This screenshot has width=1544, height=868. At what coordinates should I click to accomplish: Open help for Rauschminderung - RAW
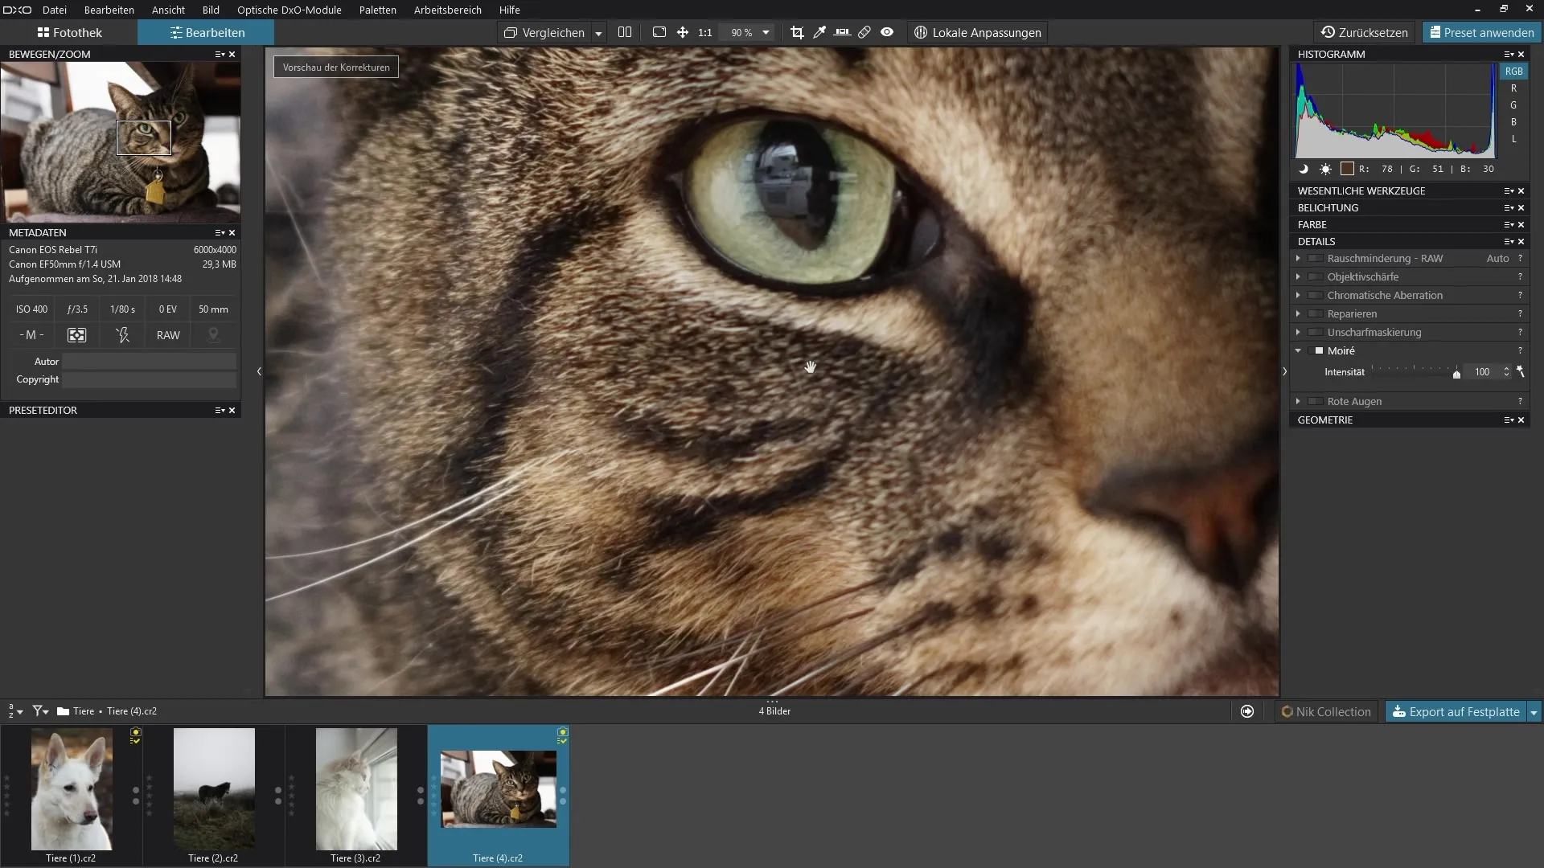pos(1520,258)
